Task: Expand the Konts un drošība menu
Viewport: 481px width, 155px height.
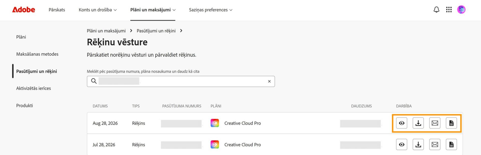Action: pos(98,10)
